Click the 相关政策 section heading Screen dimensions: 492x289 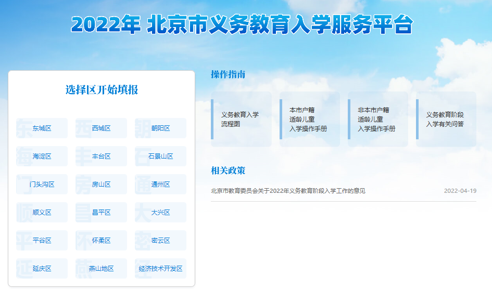pyautogui.click(x=228, y=170)
